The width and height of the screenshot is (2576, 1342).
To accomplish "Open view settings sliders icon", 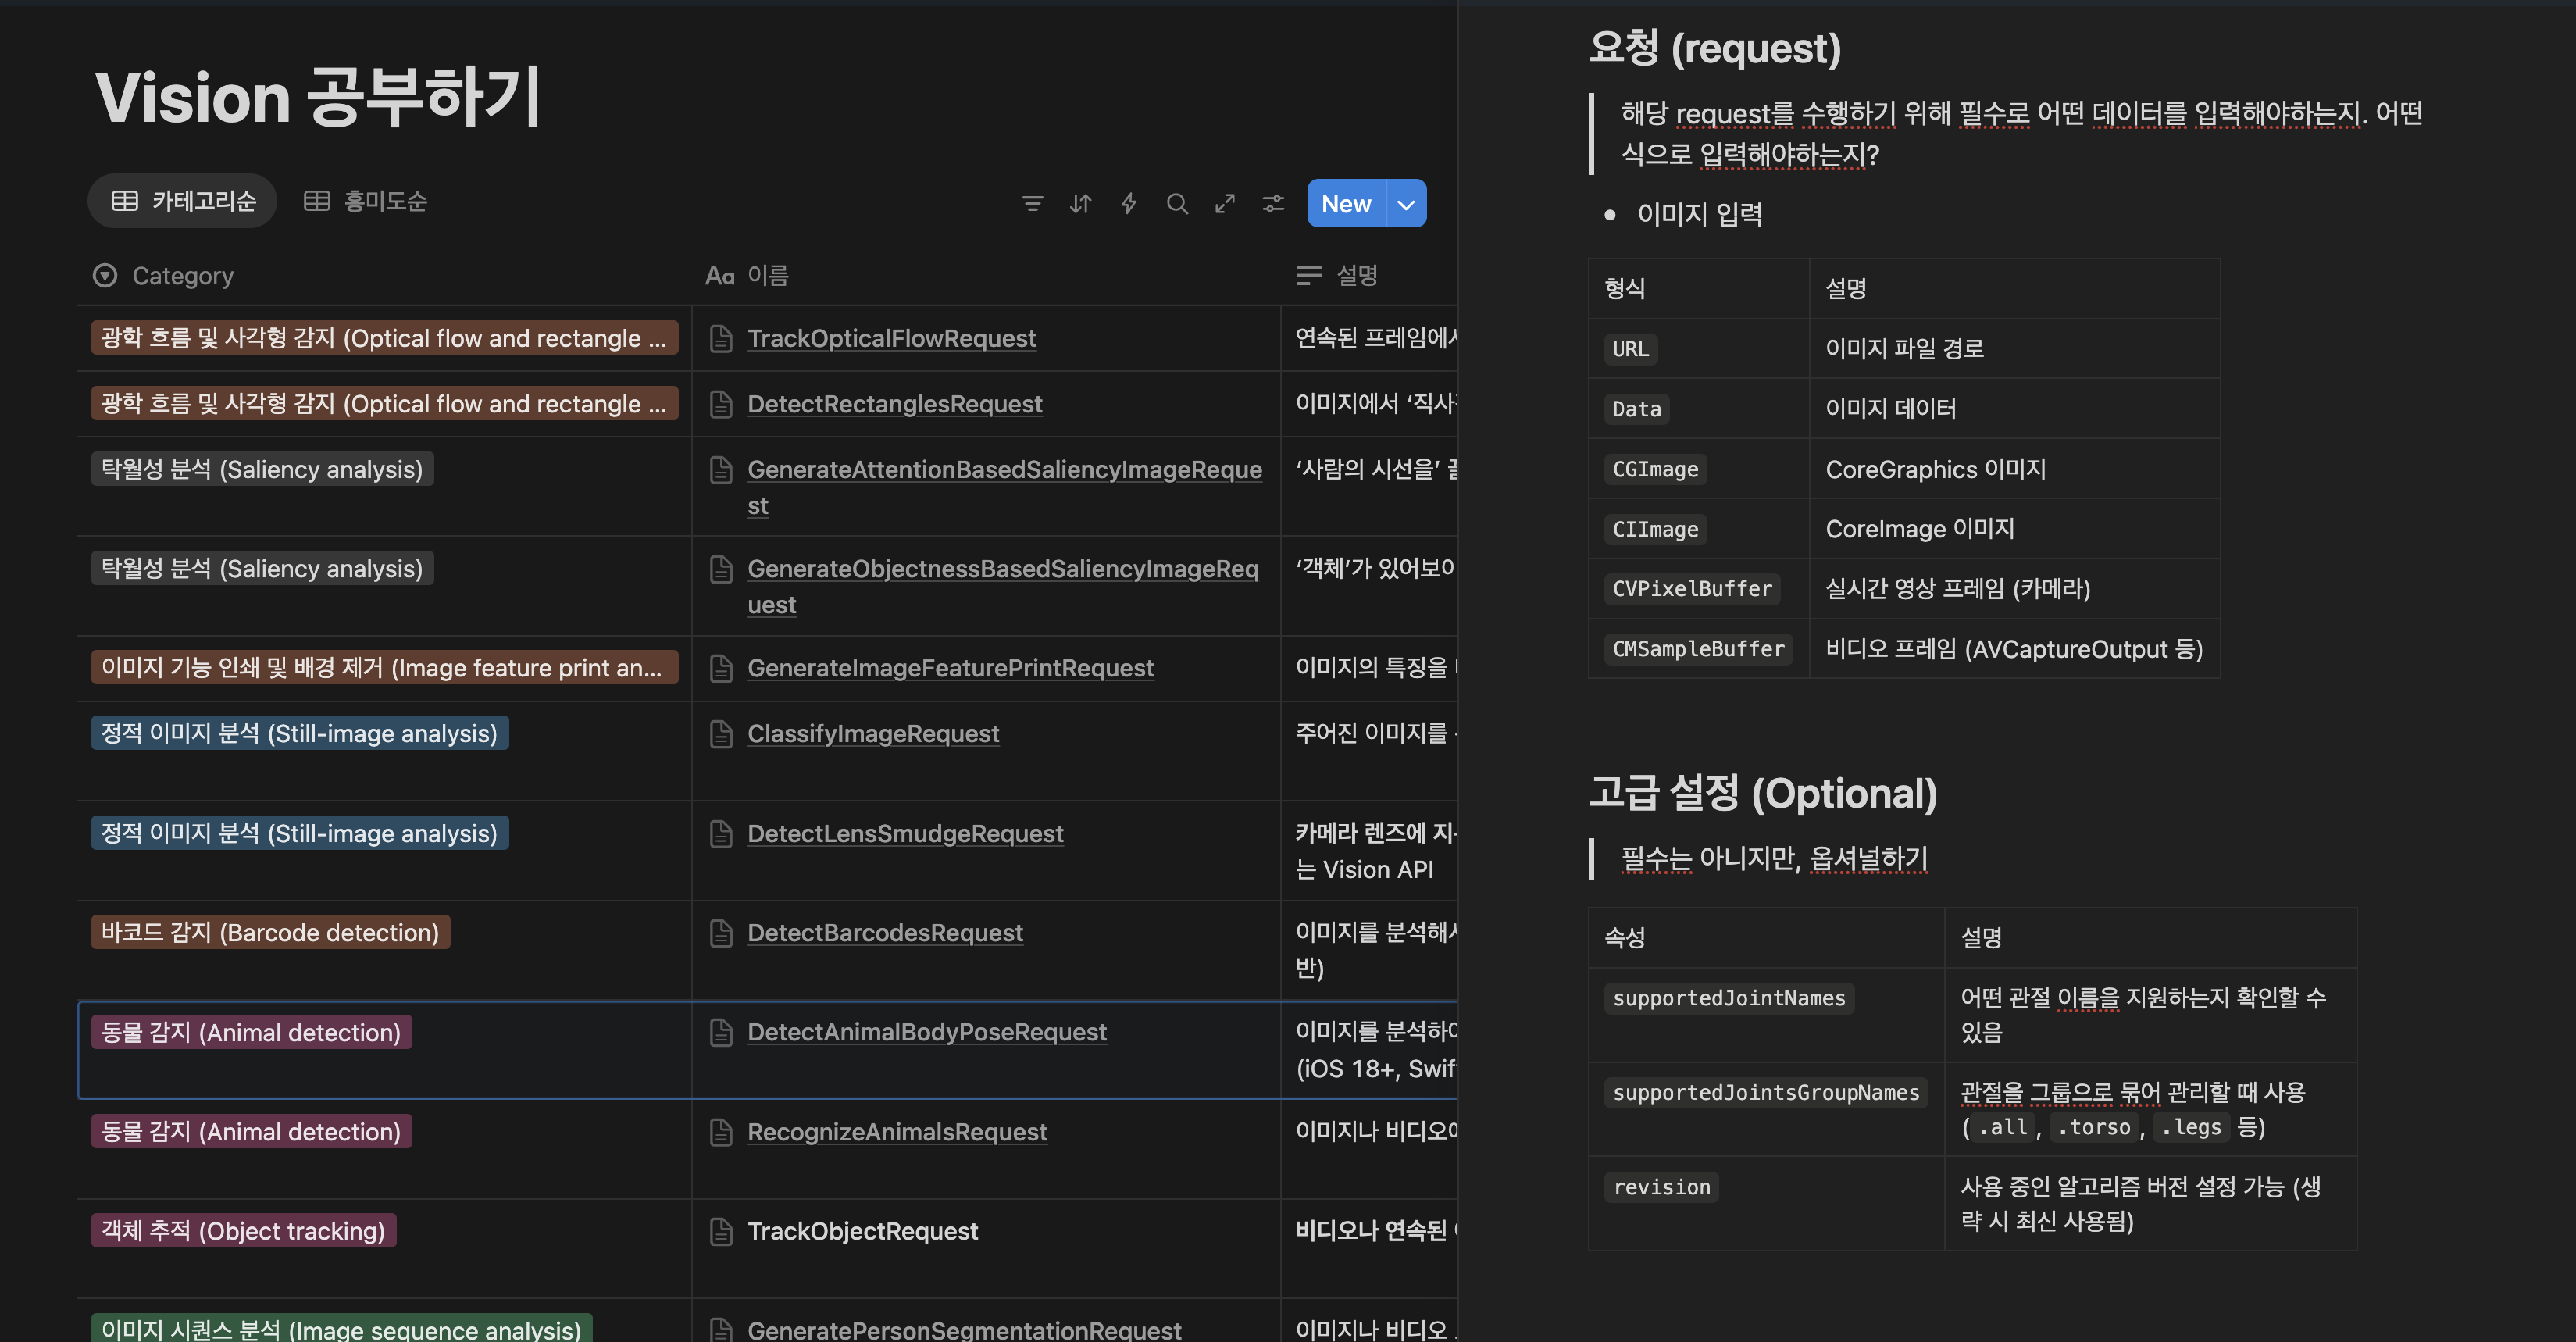I will point(1273,204).
